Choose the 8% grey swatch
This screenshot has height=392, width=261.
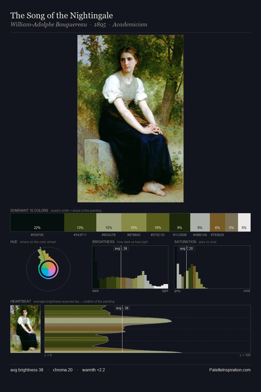tap(200, 222)
